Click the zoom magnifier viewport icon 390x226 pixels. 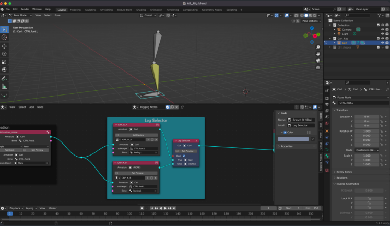pos(318,46)
